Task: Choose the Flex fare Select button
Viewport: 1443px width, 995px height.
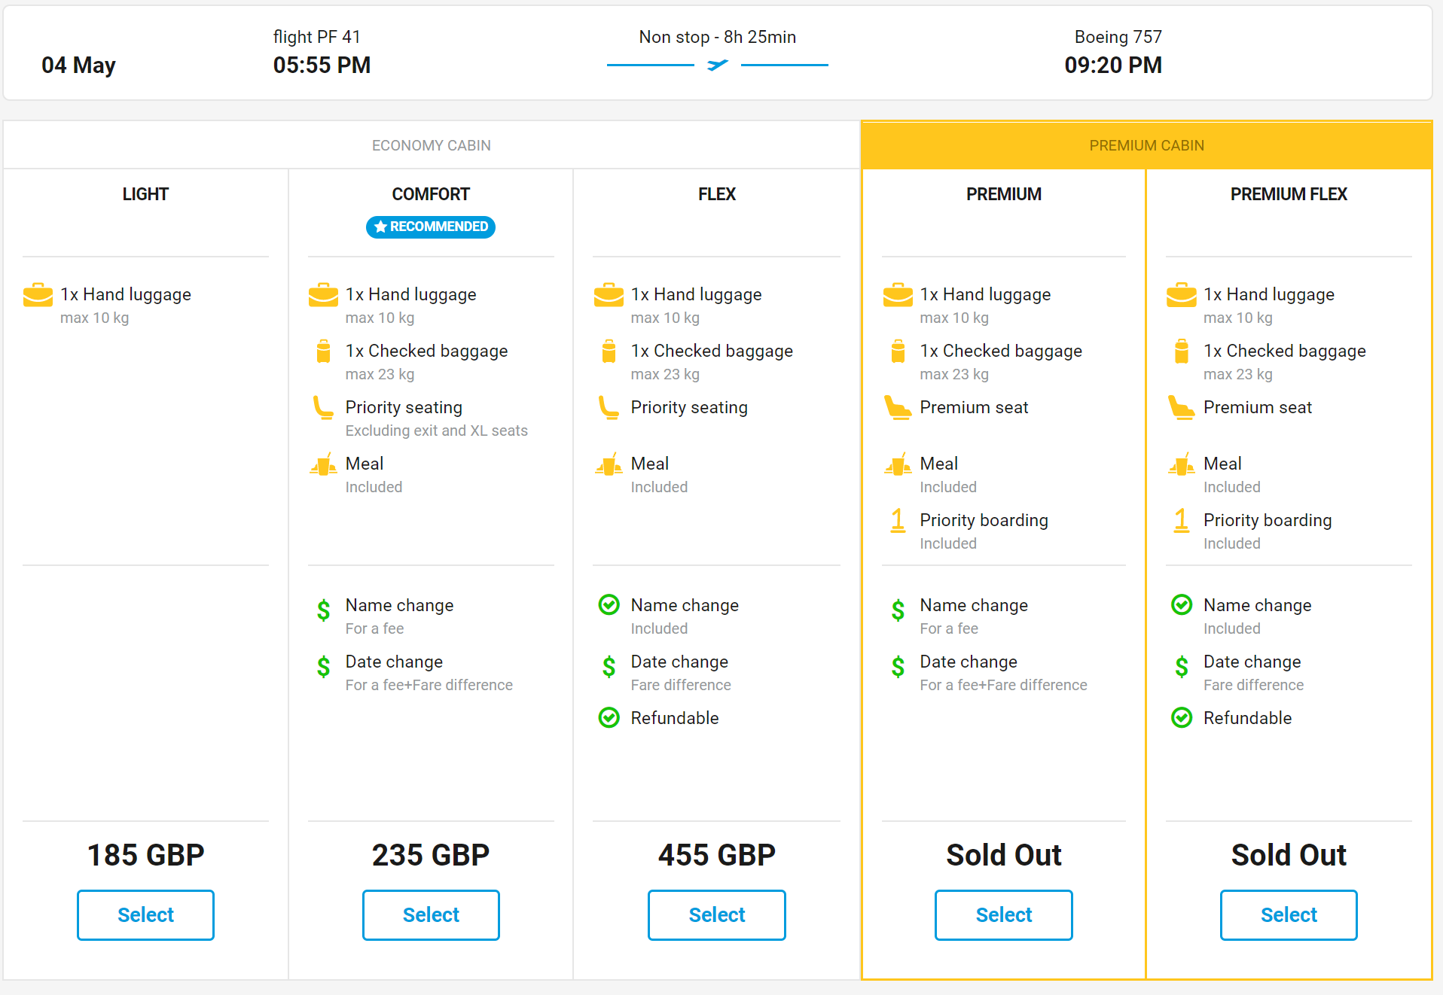Action: tap(716, 914)
